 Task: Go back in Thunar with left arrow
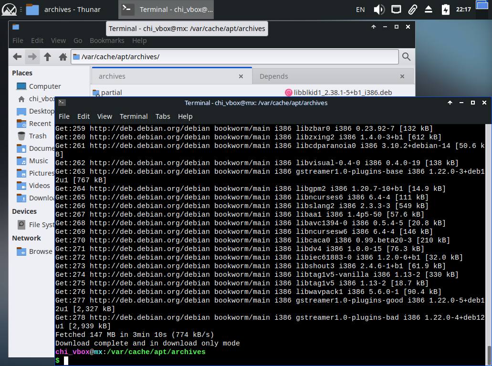coord(17,57)
